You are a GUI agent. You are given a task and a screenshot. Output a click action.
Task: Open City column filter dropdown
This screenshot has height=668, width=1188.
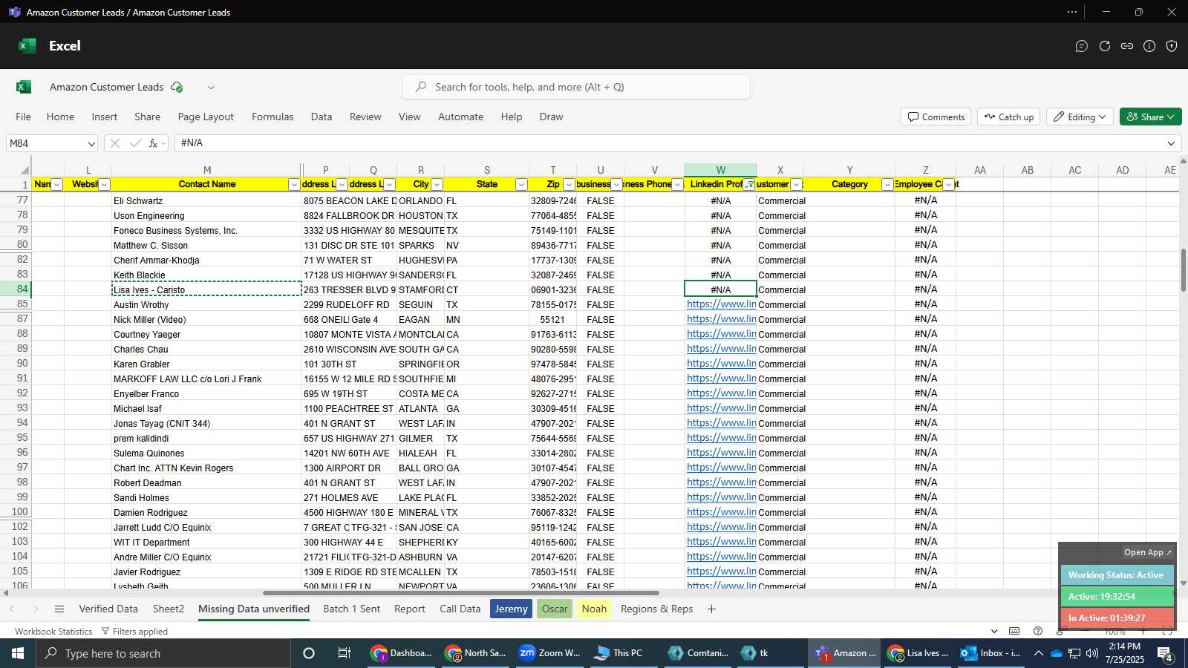[x=437, y=185]
